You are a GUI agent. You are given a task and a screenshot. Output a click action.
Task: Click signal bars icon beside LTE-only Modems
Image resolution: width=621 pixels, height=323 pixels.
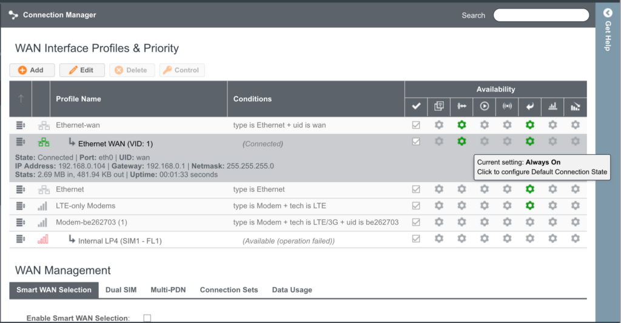tap(42, 206)
